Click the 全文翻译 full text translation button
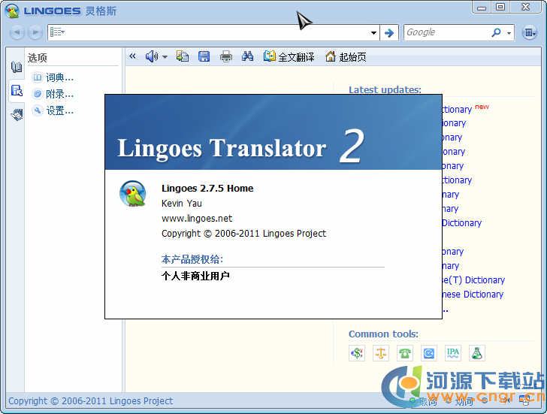This screenshot has width=547, height=414. click(x=289, y=56)
